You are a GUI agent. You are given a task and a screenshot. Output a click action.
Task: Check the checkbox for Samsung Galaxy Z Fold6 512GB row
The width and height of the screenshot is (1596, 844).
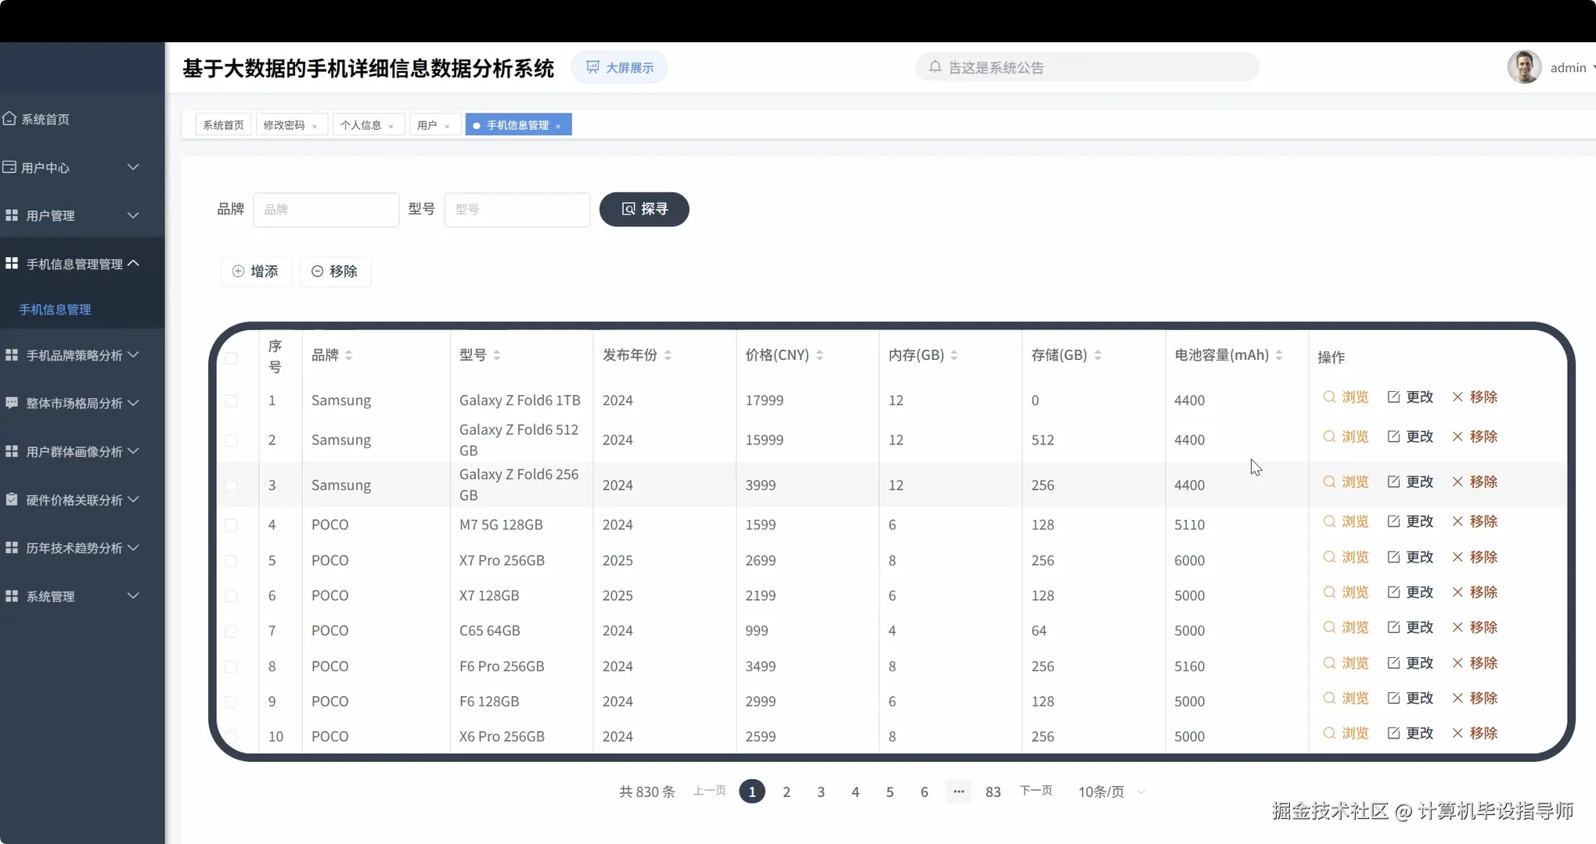[231, 440]
